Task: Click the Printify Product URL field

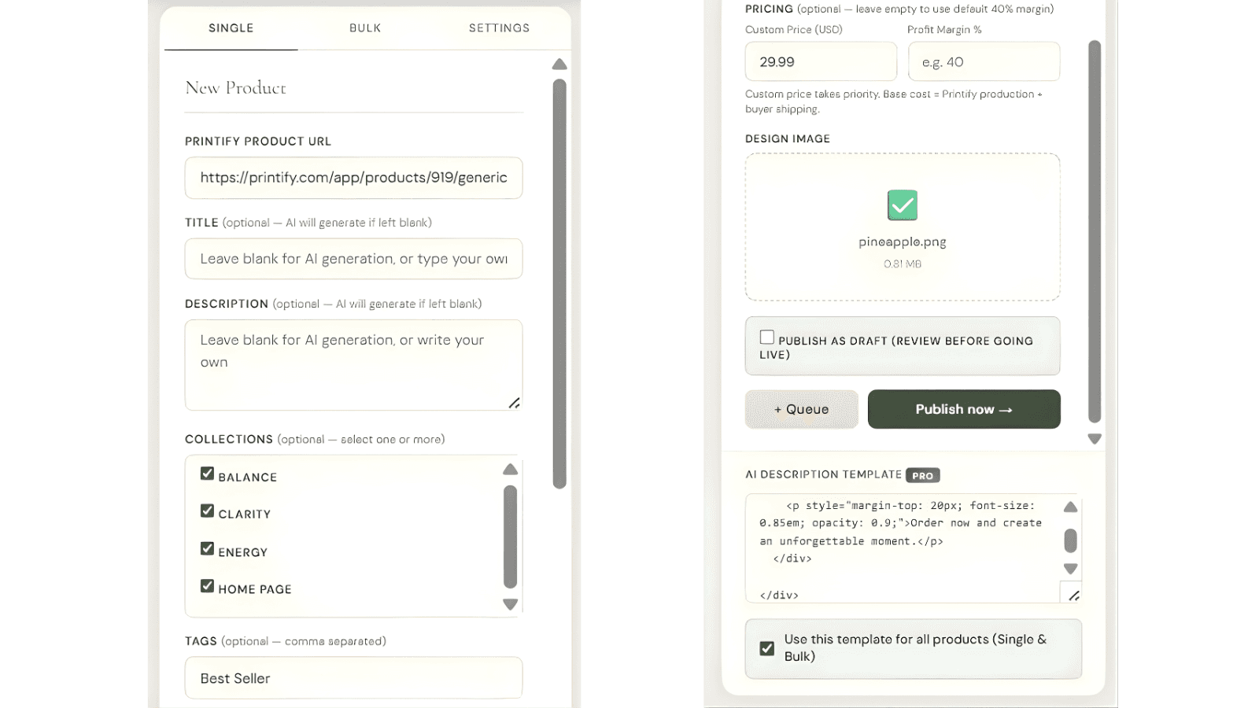Action: pyautogui.click(x=353, y=178)
